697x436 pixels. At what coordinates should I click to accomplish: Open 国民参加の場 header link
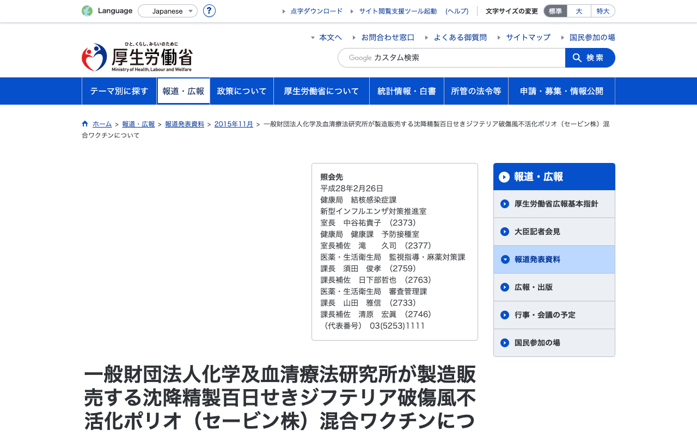pyautogui.click(x=592, y=37)
